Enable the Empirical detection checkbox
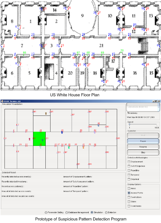The width and height of the screenshot is (161, 223). 129,179
